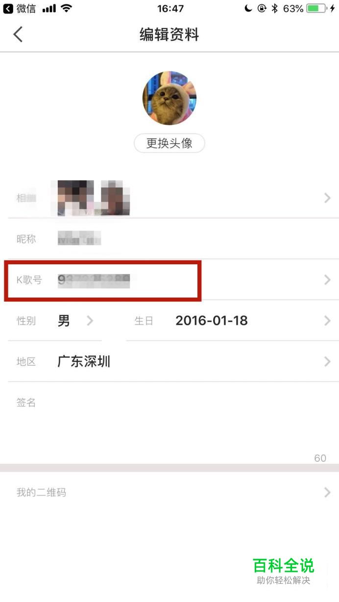339x602 pixels.
Task: Tap the Bluetooth status icon
Action: (x=275, y=8)
